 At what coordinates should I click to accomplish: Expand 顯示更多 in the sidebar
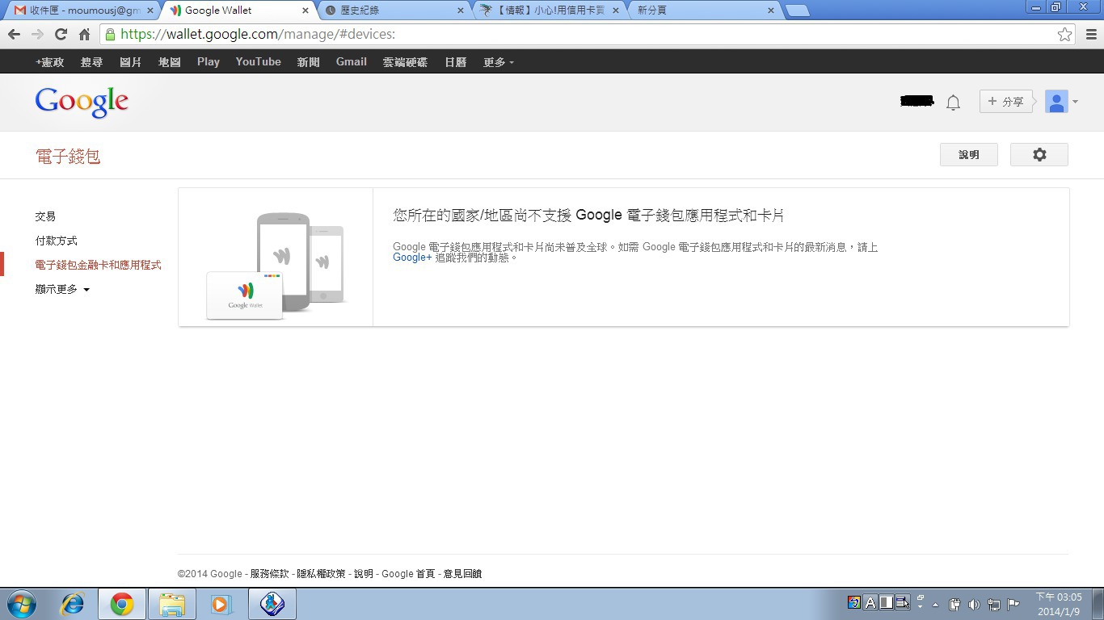pyautogui.click(x=62, y=289)
